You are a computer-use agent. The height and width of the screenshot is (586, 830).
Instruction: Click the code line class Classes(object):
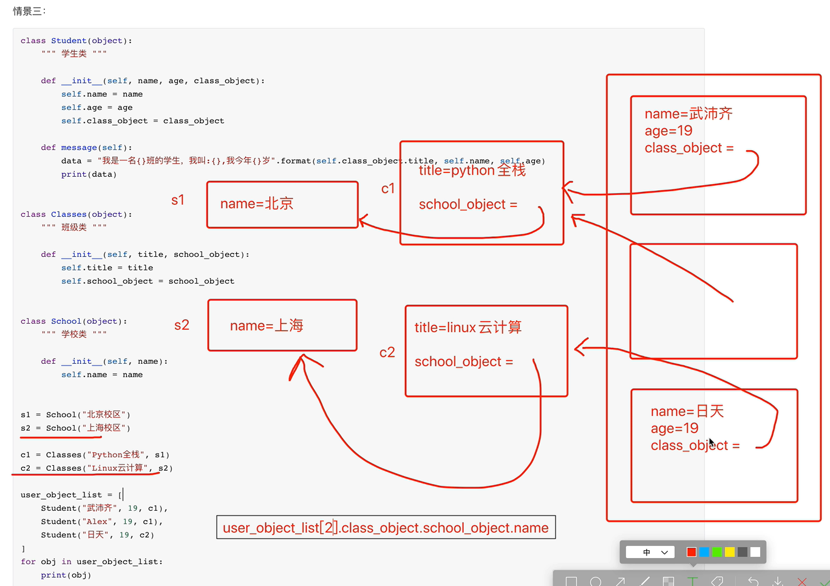click(x=77, y=214)
